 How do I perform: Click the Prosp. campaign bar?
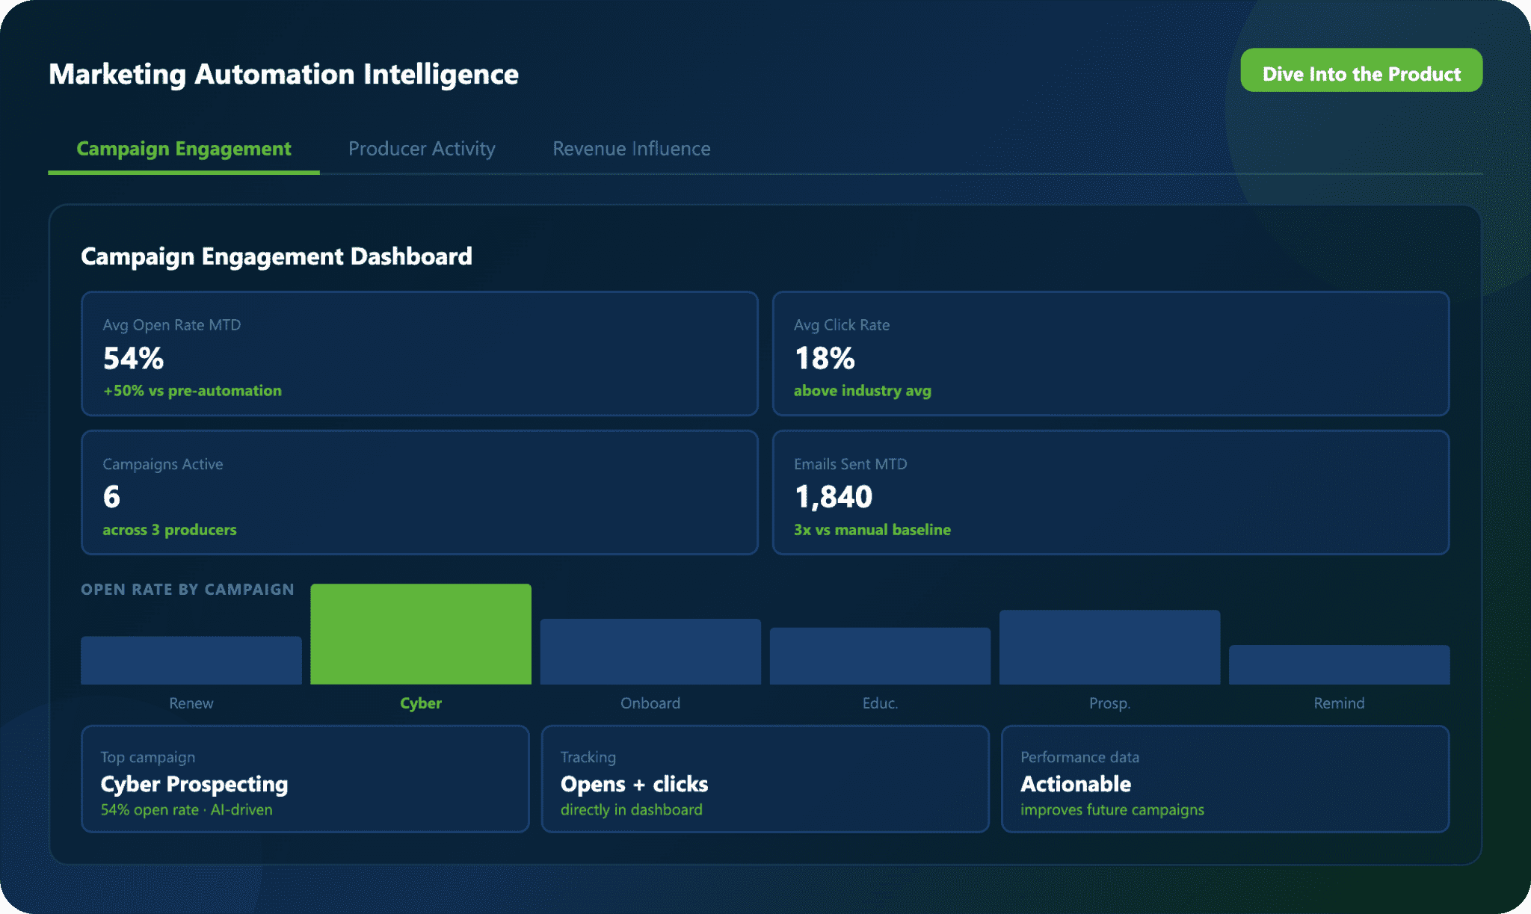pos(1109,646)
